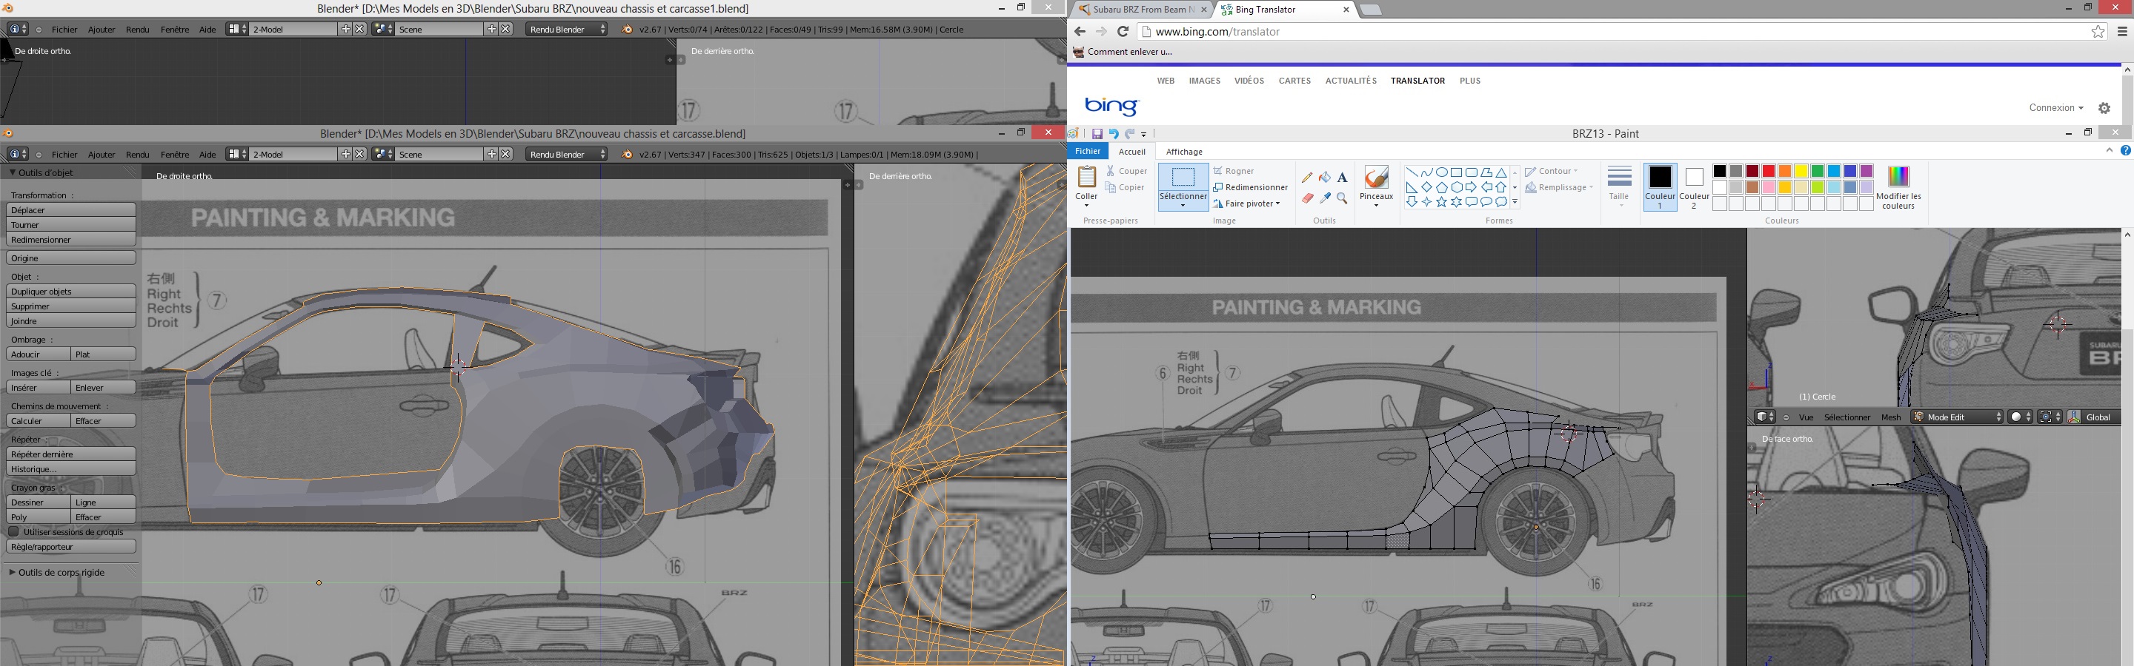Screen dimensions: 2134x666
Task: Expand Outils de corps rigide panel
Action: click(13, 572)
